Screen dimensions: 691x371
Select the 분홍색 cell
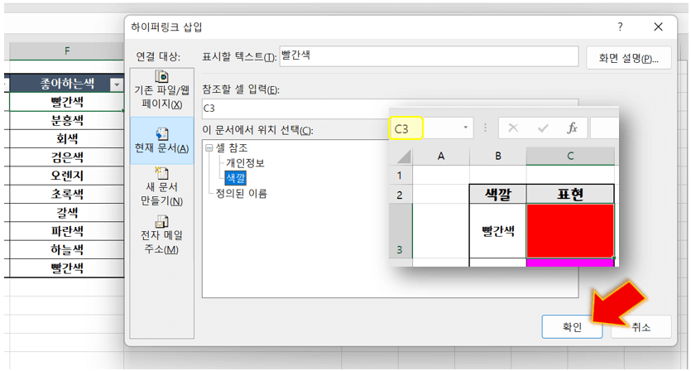[66, 120]
